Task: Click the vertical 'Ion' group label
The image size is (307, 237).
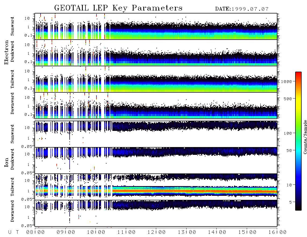Action: 6,162
